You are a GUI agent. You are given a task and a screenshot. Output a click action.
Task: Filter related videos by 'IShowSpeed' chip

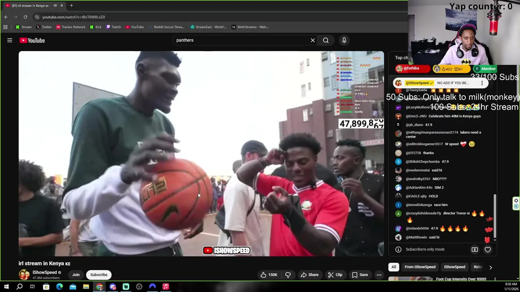tap(455, 267)
